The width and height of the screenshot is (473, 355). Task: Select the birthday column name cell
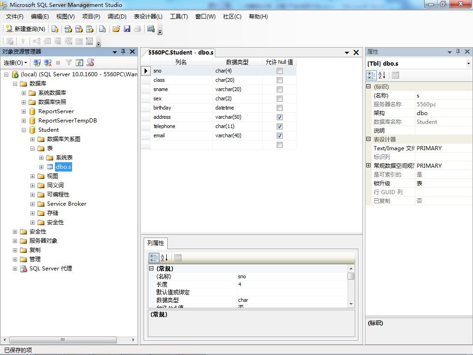pyautogui.click(x=182, y=108)
